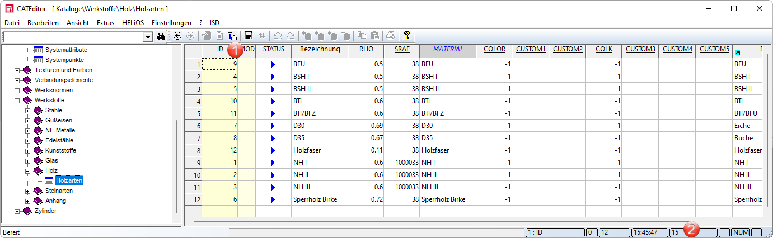Click the save floppy disk icon
Screen dimensions: 773x238
click(249, 36)
